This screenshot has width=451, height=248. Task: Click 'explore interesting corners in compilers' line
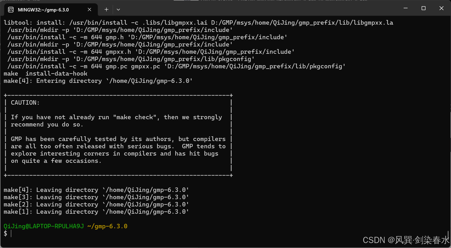coord(115,153)
